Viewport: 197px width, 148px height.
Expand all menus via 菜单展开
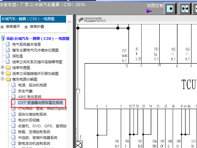coord(13,27)
